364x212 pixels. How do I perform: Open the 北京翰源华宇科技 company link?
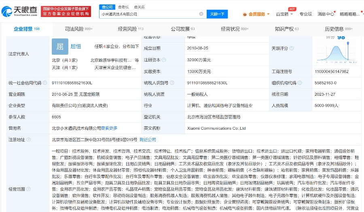pos(111,60)
